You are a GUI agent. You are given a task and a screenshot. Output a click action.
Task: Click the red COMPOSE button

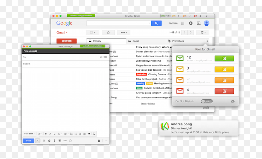66,41
